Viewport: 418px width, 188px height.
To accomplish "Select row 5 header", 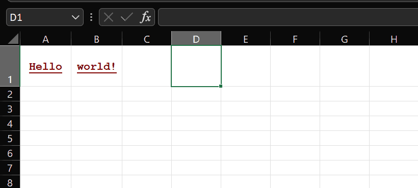I will [10, 138].
